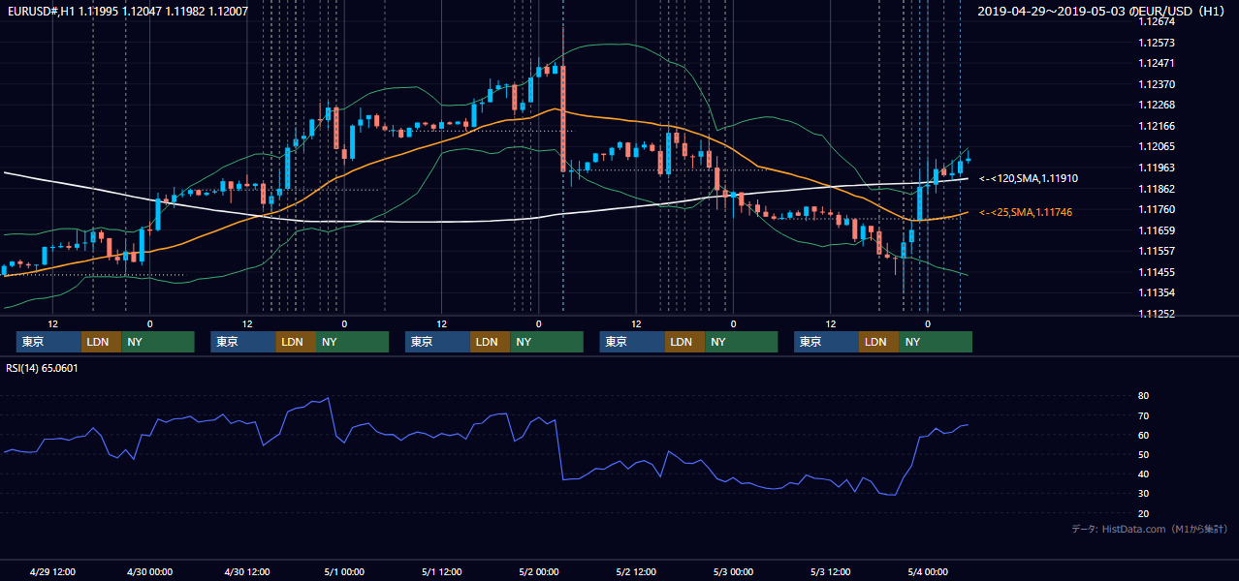Click price axis label 1.11659
The image size is (1239, 581).
(1157, 230)
